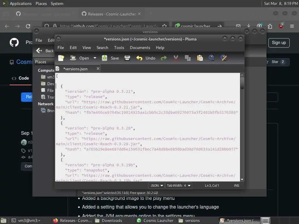Click the Redo arrow icon

point(164,58)
